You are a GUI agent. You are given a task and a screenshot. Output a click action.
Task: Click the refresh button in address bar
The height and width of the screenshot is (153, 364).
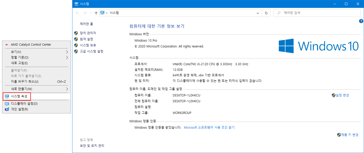pyautogui.click(x=266, y=13)
